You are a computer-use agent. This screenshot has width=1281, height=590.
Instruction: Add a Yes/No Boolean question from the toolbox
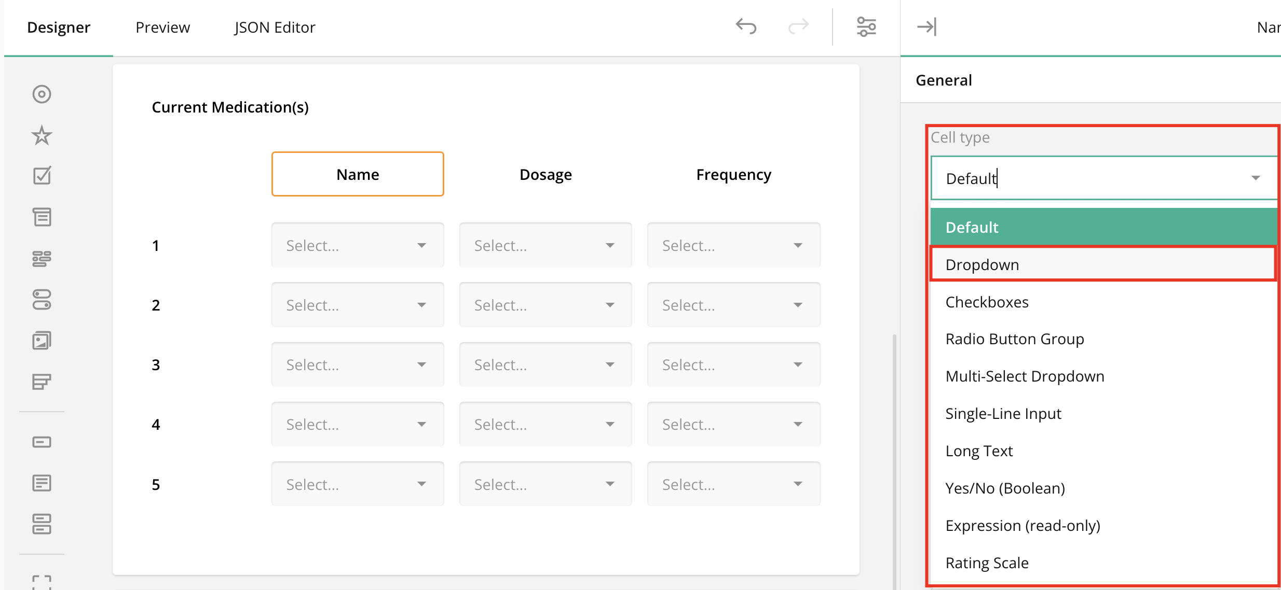click(42, 299)
